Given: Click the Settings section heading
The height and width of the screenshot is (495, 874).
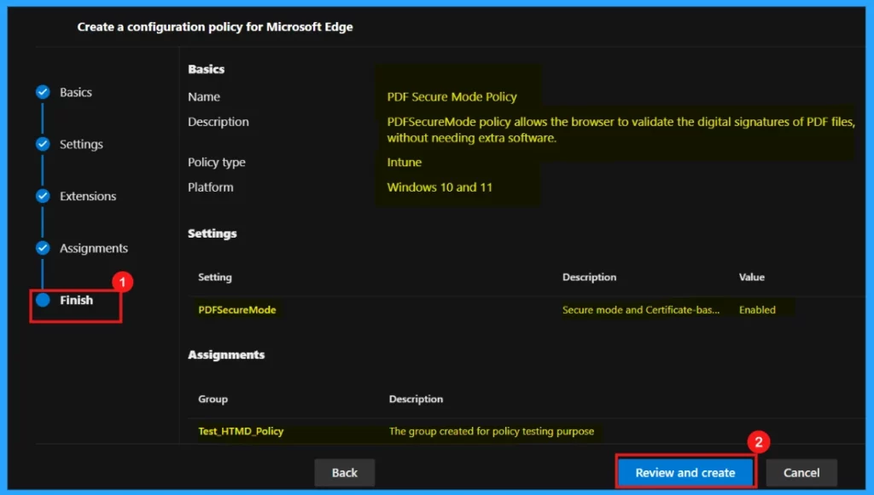Looking at the screenshot, I should pos(212,233).
